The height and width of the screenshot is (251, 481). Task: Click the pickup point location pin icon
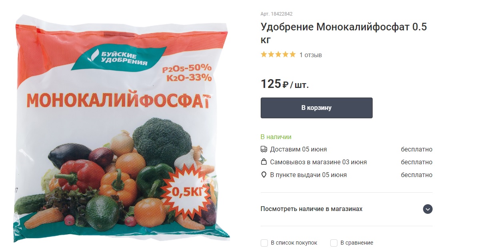(x=264, y=175)
